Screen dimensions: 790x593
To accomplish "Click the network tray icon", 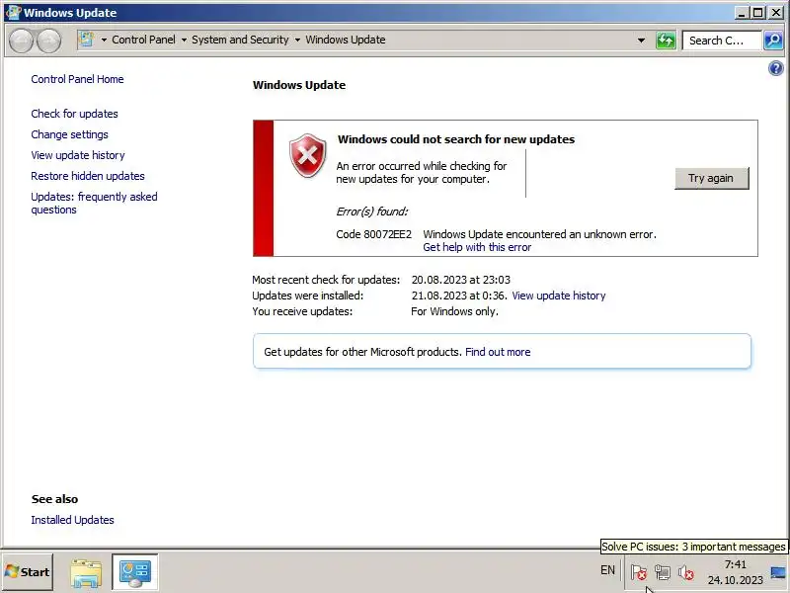I will 663,572.
